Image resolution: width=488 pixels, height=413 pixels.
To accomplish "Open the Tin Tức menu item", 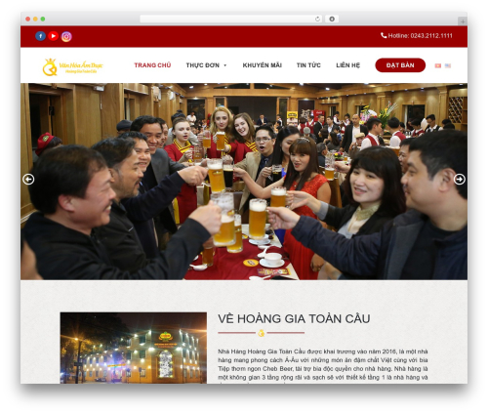I will click(x=308, y=65).
